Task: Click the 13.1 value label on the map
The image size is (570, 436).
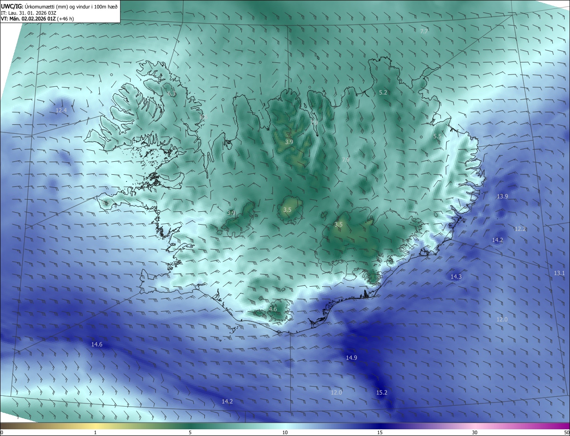Action: coord(559,273)
